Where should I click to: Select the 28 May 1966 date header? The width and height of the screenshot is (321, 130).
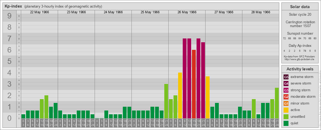tap(261, 12)
